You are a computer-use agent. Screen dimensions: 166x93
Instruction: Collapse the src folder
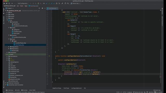point(7,20)
